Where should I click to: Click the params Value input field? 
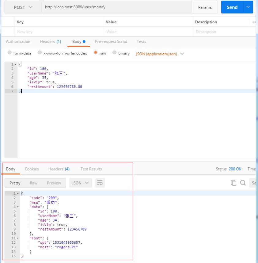click(x=148, y=32)
